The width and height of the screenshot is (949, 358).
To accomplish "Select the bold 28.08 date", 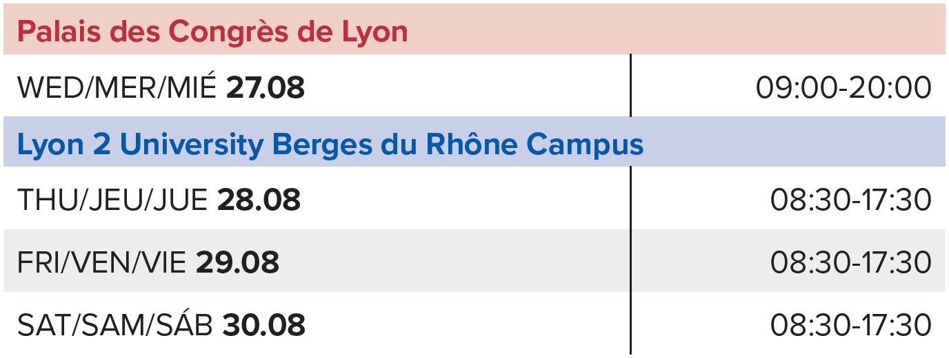I will (259, 200).
